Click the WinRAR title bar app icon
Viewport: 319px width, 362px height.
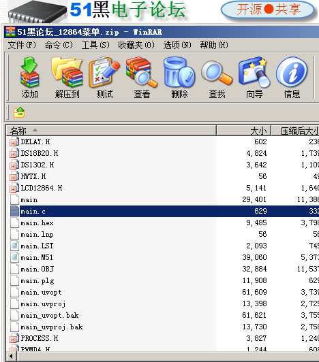10,32
